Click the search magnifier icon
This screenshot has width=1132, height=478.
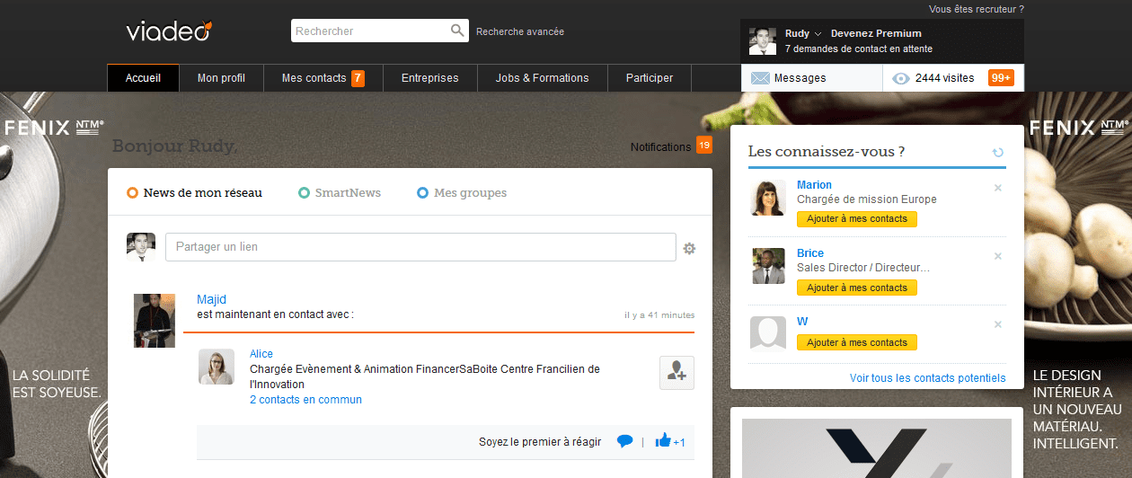point(458,31)
